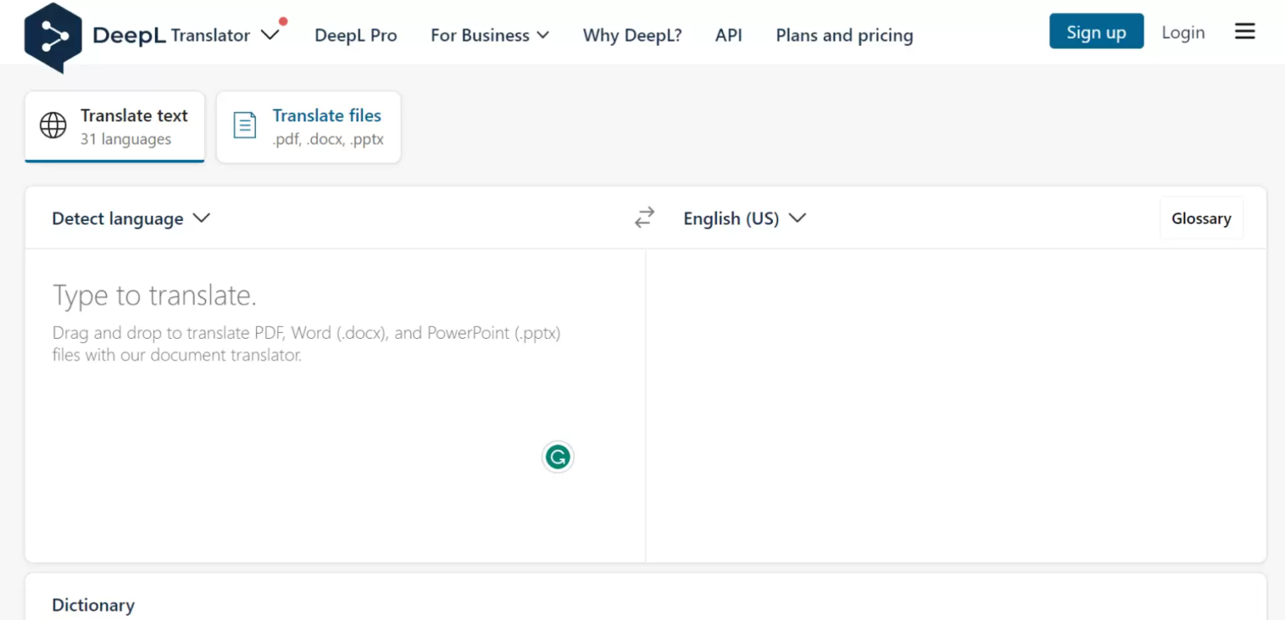The width and height of the screenshot is (1285, 620).
Task: Click the green Grammarly icon
Action: (x=557, y=457)
